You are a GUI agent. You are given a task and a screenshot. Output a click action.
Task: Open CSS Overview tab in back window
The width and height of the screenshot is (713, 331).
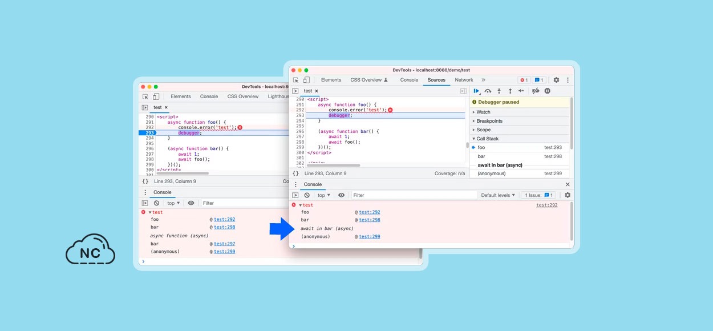pyautogui.click(x=243, y=96)
